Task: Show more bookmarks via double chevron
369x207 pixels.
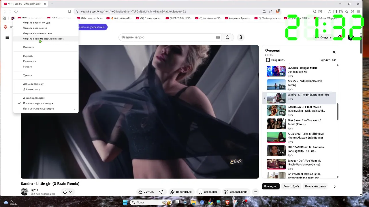Action: (x=355, y=18)
